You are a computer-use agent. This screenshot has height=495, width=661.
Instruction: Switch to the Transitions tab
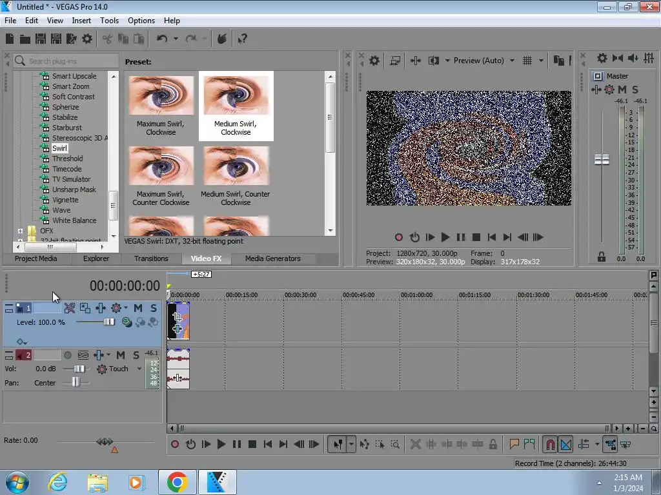pyautogui.click(x=151, y=259)
